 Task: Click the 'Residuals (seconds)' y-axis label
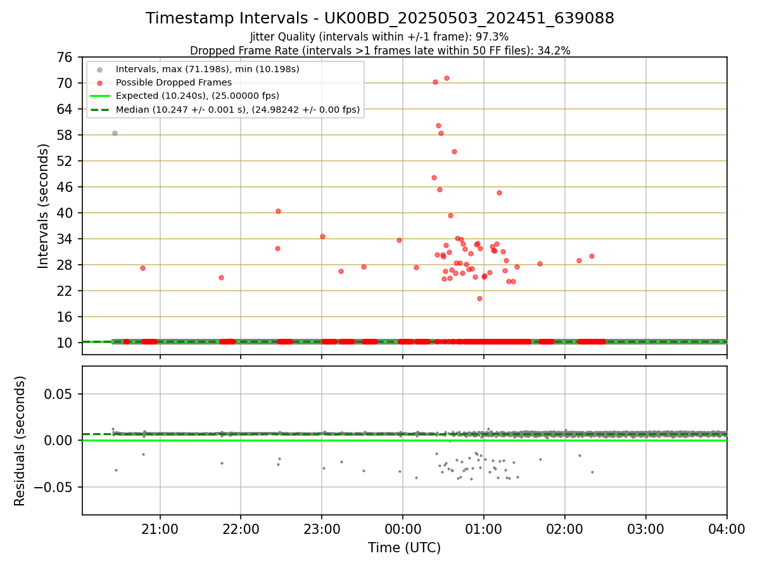[x=20, y=441]
